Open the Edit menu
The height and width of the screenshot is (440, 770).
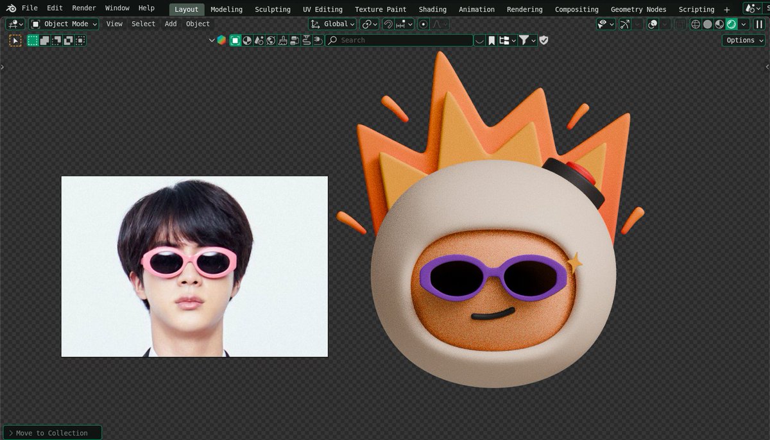click(55, 8)
